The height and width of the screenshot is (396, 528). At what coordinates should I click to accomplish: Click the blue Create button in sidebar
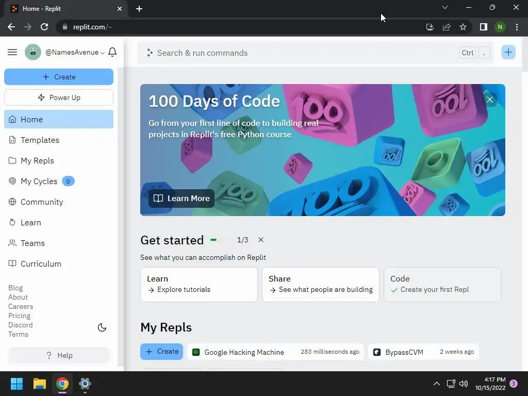click(x=59, y=77)
